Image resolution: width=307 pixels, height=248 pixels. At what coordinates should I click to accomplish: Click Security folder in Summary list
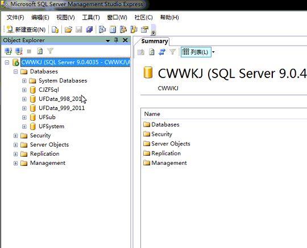tap(161, 134)
